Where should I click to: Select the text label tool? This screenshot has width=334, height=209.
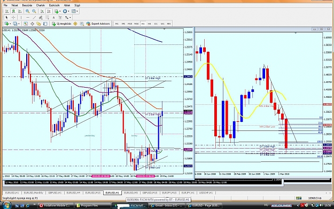click(x=60, y=18)
